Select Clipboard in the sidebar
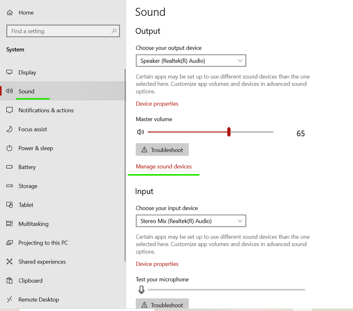This screenshot has height=311, width=353. tap(30, 281)
